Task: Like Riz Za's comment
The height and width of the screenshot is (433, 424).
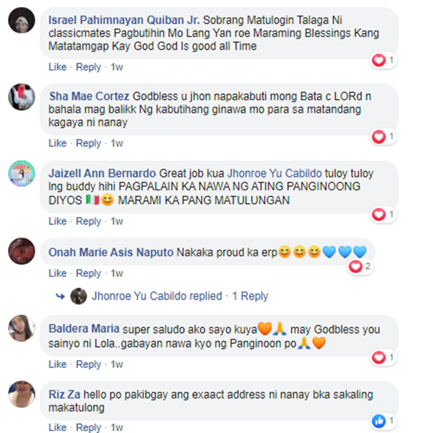Action: click(x=58, y=427)
